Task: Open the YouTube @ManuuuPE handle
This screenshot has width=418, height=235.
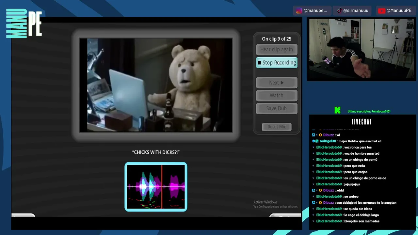Action: 399,10
